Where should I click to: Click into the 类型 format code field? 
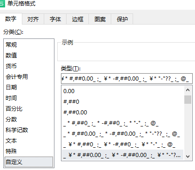pyautogui.click(x=127, y=79)
